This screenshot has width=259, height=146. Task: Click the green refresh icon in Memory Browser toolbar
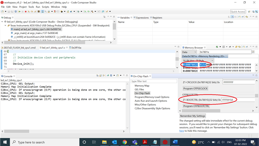[217, 47]
